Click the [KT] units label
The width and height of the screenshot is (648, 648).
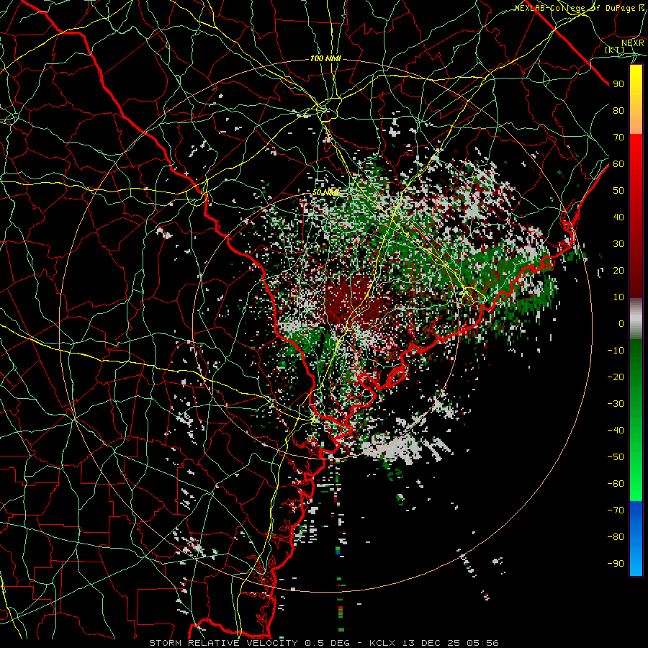[615, 50]
